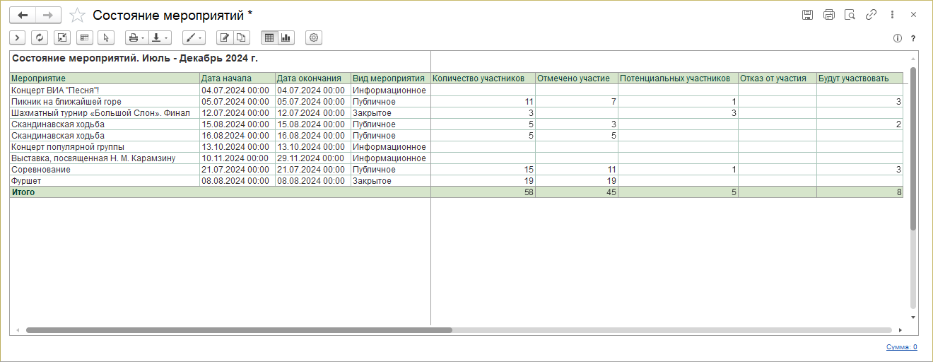933x362 pixels.
Task: Open the three-dots more menu
Action: (x=893, y=15)
